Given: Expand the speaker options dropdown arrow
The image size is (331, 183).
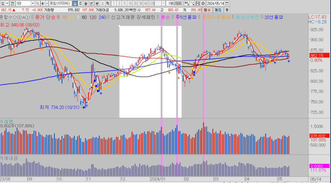Looking at the screenshot, I should click(47, 4).
